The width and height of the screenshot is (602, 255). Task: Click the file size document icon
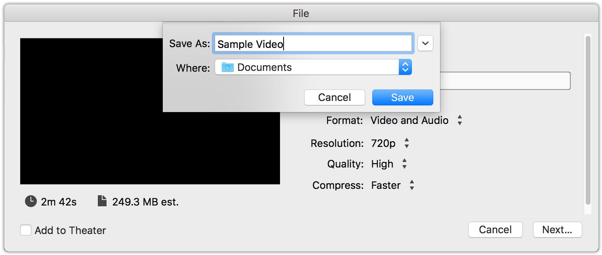coord(102,201)
